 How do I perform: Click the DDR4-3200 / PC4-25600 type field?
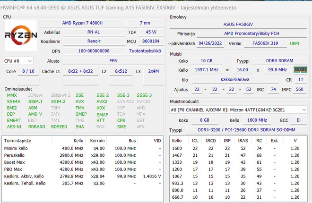click(246, 130)
